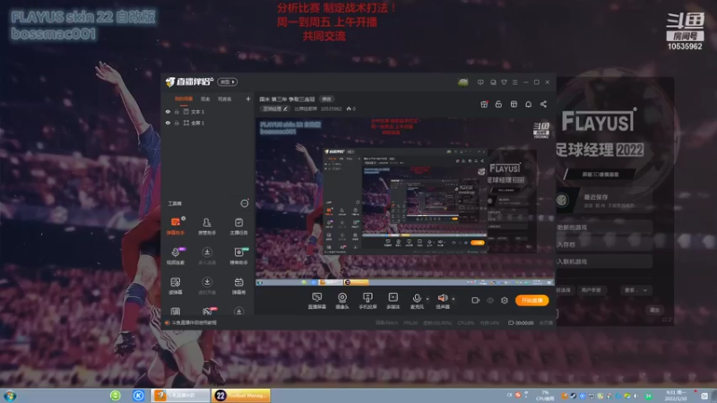Open the more tools circle in 工具箱

pos(245,203)
